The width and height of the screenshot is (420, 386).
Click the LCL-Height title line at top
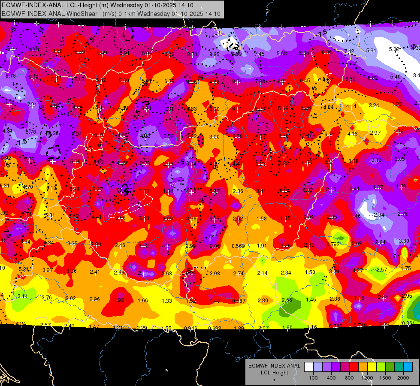tap(97, 5)
